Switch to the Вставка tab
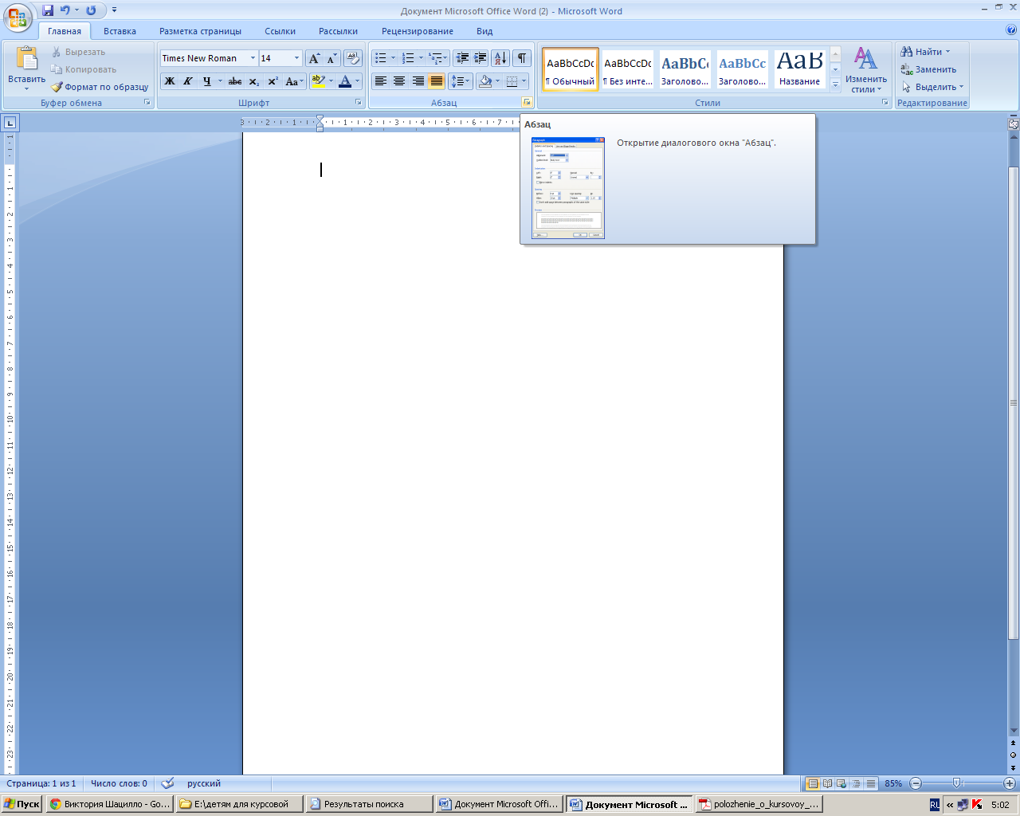 [x=120, y=31]
